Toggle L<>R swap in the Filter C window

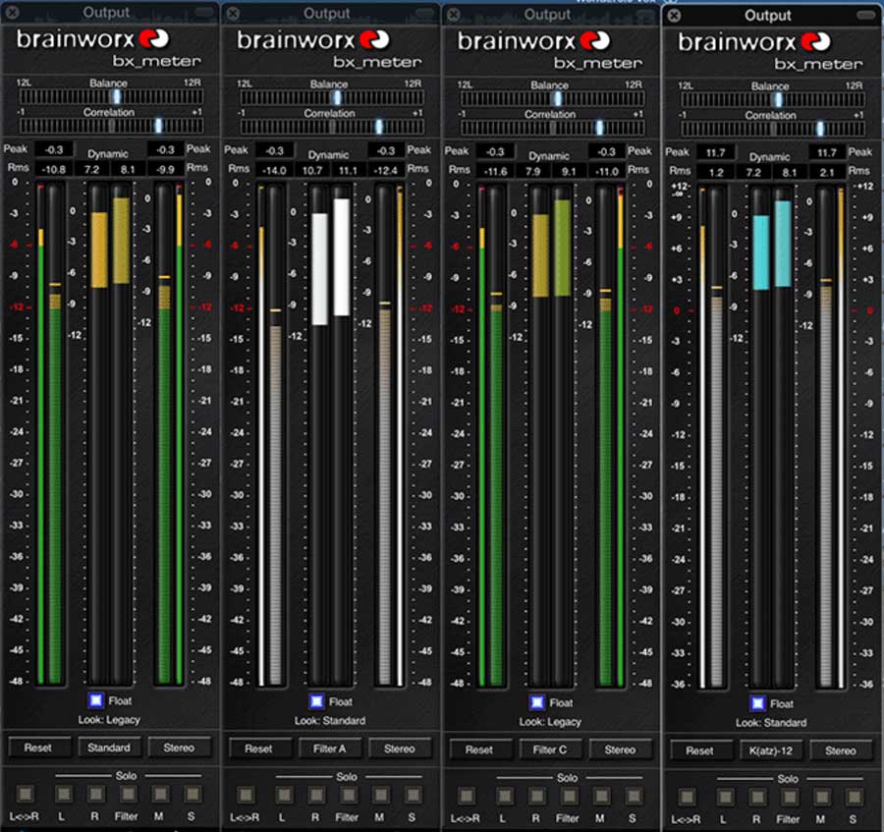(x=466, y=797)
